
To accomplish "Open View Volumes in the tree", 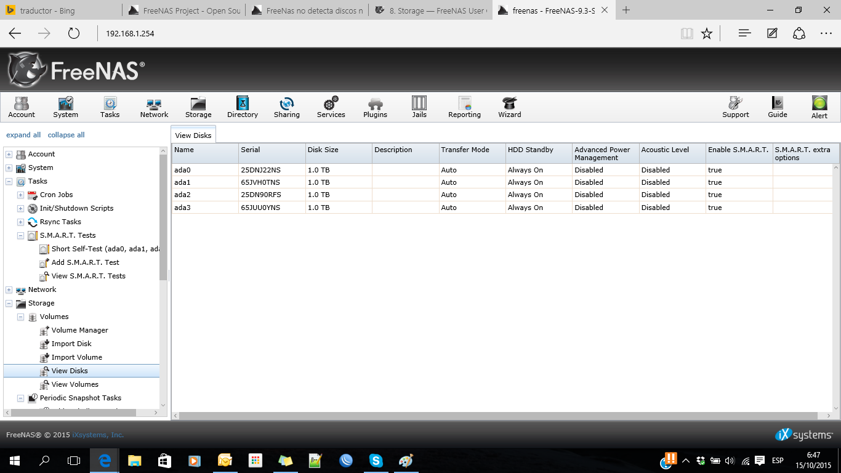I will click(74, 384).
